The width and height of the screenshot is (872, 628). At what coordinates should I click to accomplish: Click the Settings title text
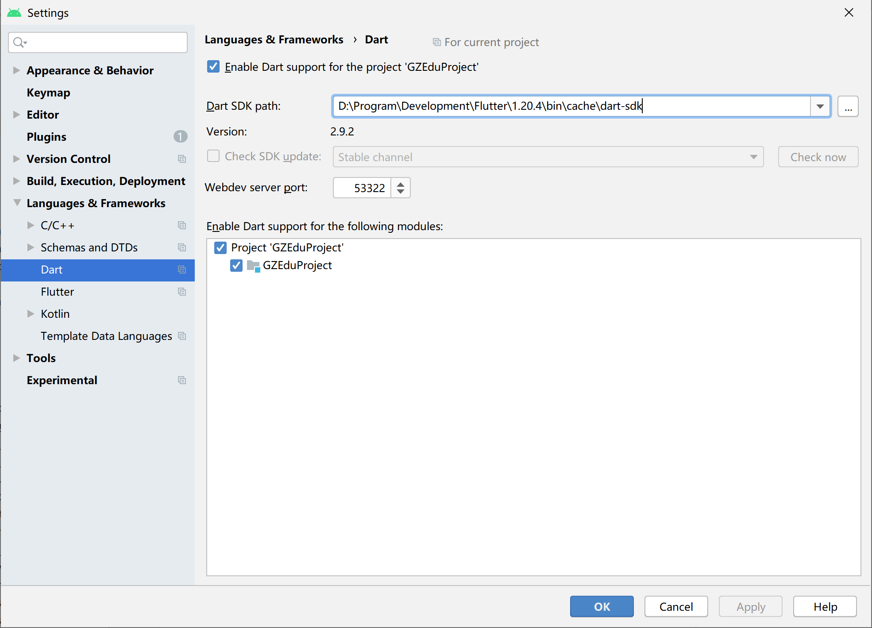click(x=48, y=13)
